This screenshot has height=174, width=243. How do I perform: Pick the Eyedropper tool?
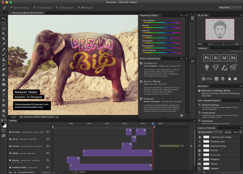tap(4, 44)
